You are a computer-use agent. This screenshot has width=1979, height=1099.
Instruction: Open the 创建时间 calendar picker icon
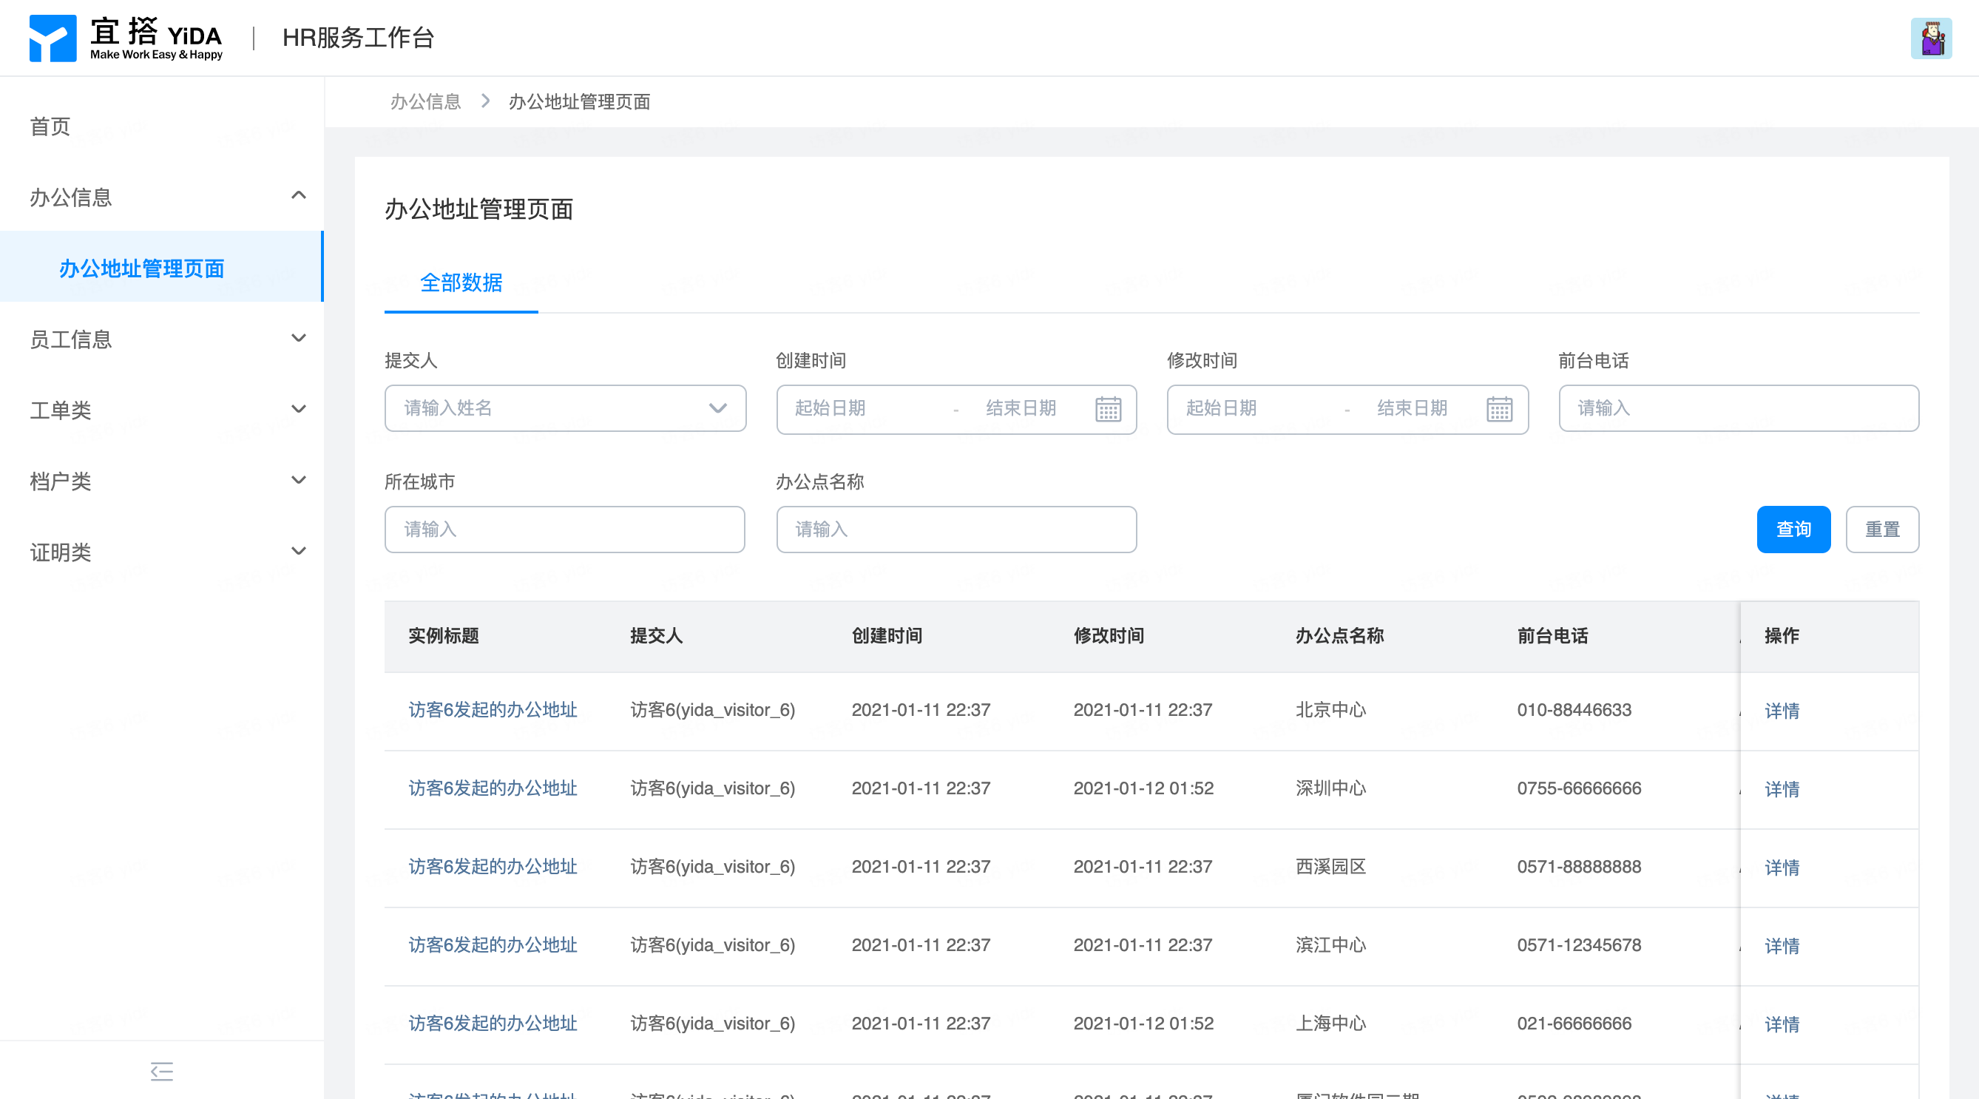1108,409
